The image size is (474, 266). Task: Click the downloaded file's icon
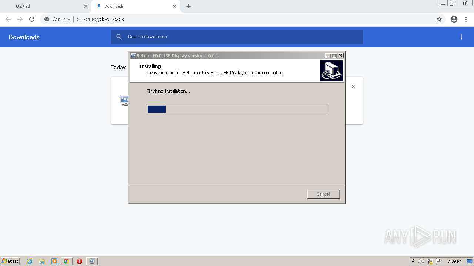(x=125, y=100)
